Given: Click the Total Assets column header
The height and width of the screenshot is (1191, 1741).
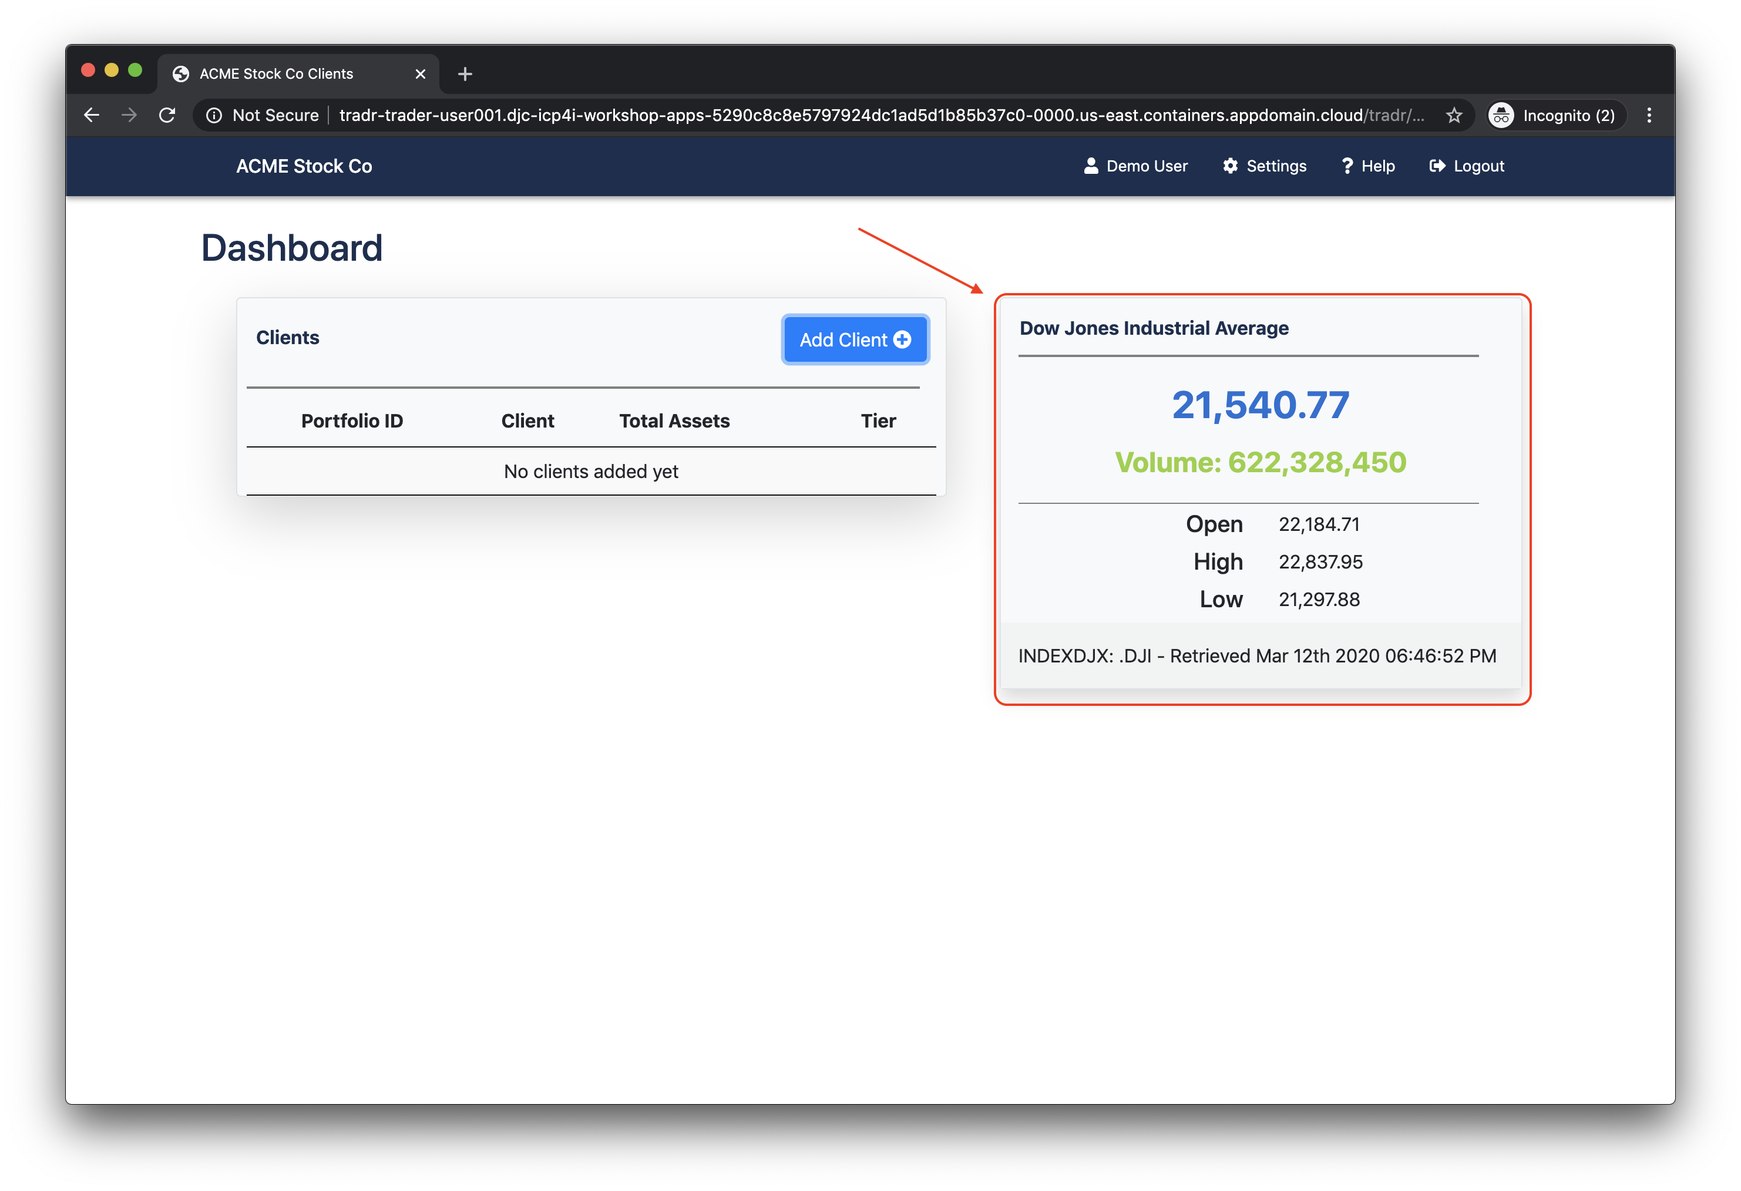Looking at the screenshot, I should pos(674,421).
